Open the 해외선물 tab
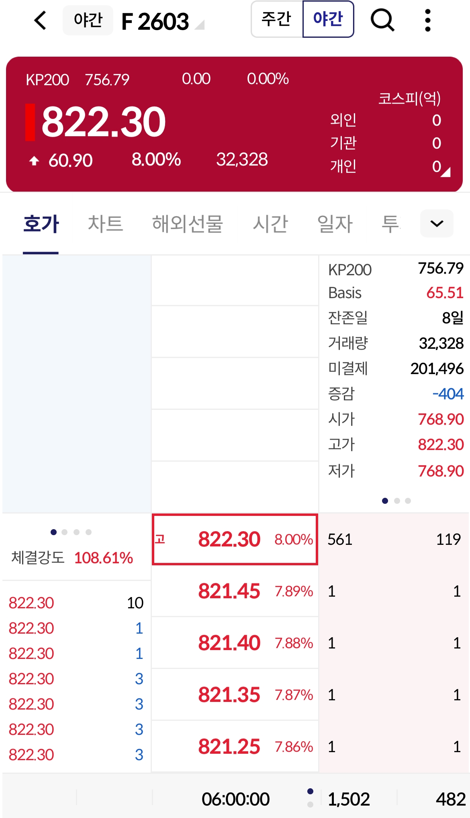Screen dimensions: 470x818 click(x=187, y=223)
